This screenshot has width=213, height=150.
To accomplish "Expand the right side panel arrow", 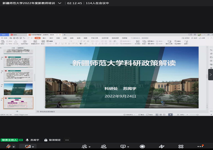I will click(x=210, y=75).
